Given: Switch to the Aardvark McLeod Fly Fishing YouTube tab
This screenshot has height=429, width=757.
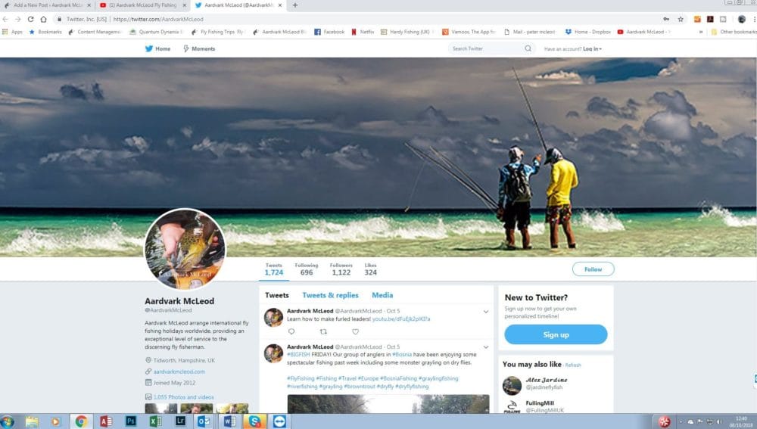Looking at the screenshot, I should [142, 5].
